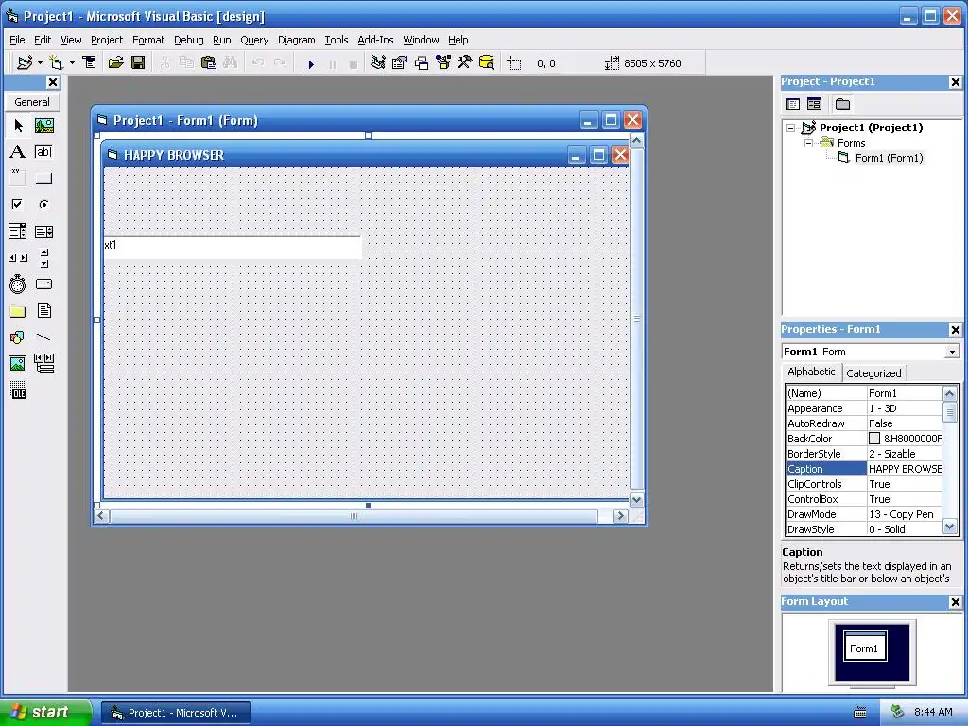Screen dimensions: 968x726
Task: Select the CheckBox control tool
Action: pos(17,204)
